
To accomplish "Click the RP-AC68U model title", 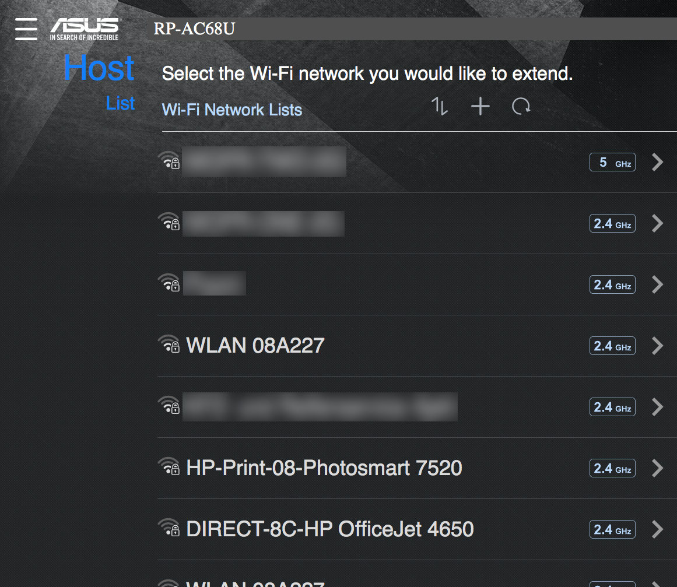I will click(x=194, y=28).
